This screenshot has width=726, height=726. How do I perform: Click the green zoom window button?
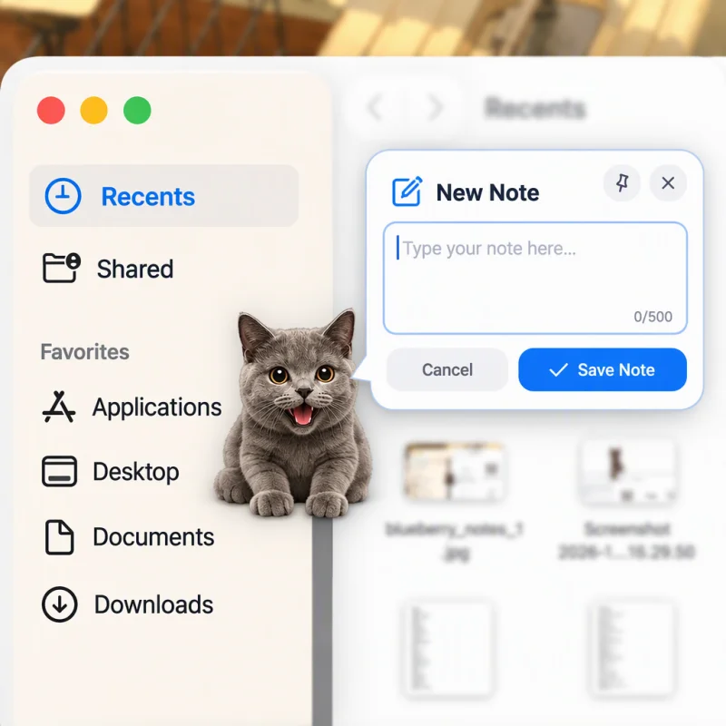point(137,110)
